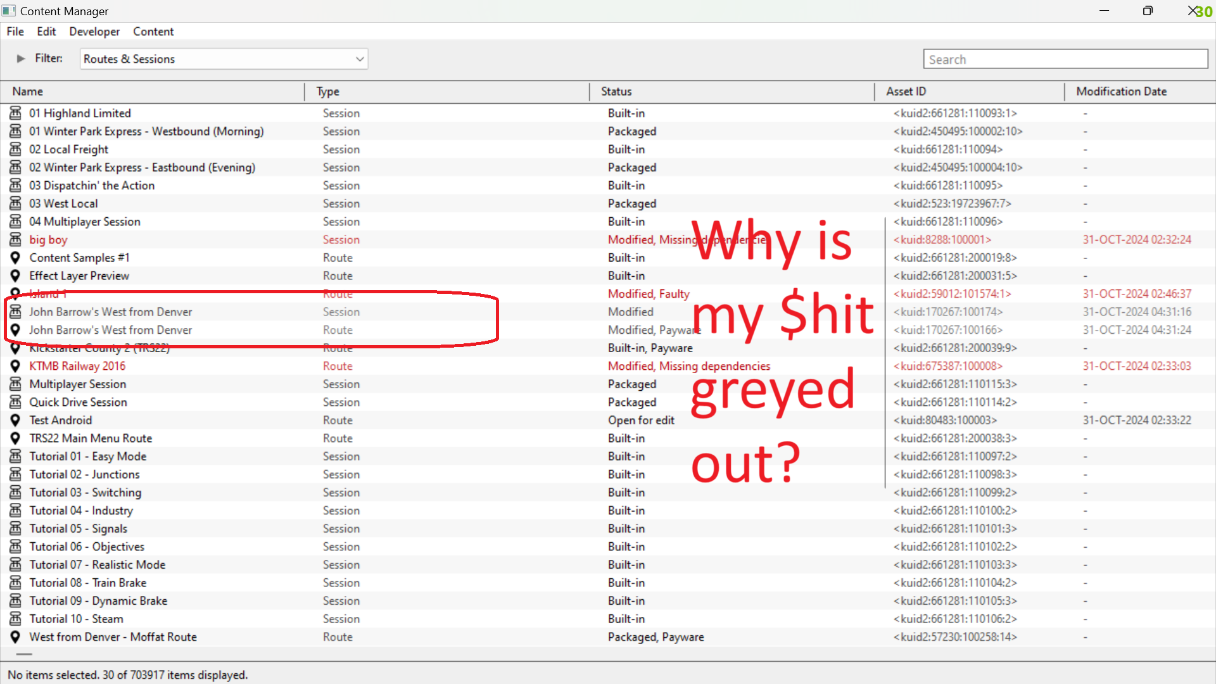1216x684 pixels.
Task: Click session icon for Tutorial 10 - Steam
Action: click(15, 619)
